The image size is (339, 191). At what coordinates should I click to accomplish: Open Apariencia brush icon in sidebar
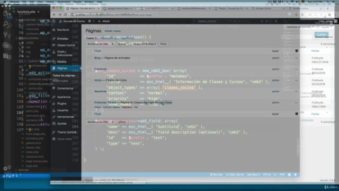(53, 97)
